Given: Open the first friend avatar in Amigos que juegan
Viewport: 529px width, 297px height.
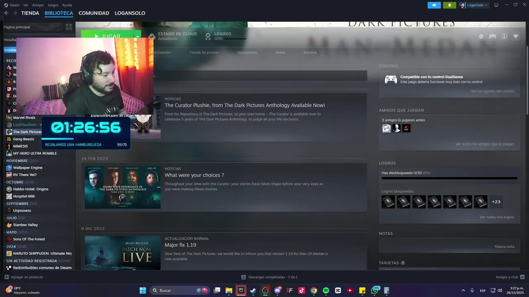Looking at the screenshot, I should click(386, 128).
